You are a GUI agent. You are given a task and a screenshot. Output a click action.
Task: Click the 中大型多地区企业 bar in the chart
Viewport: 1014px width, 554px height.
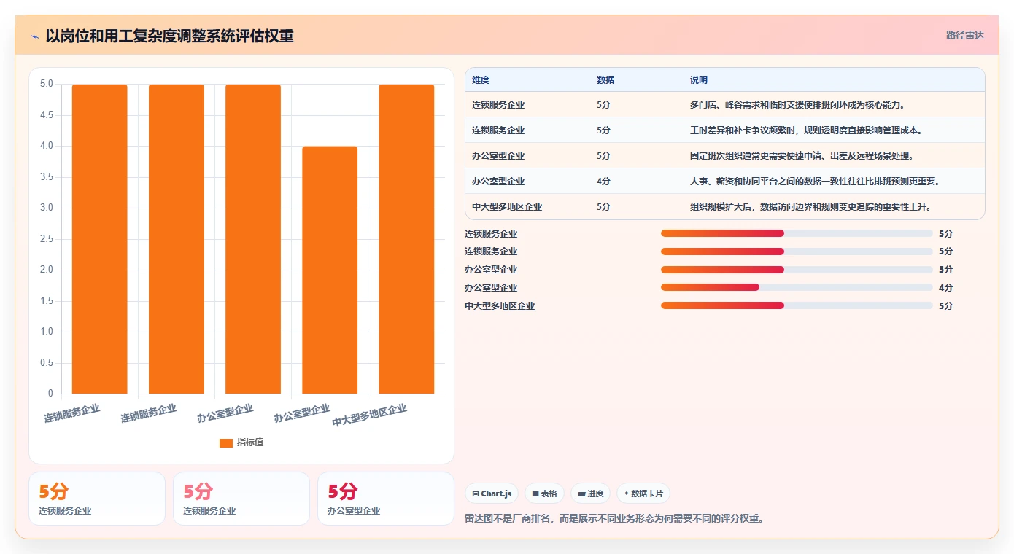[406, 239]
